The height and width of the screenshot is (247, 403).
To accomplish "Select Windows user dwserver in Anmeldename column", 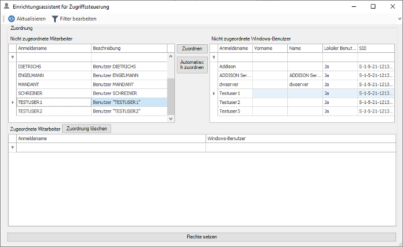I will click(x=235, y=84).
